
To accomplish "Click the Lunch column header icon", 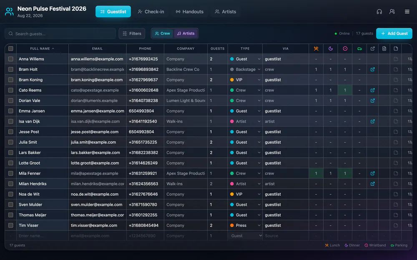I will [x=316, y=49].
